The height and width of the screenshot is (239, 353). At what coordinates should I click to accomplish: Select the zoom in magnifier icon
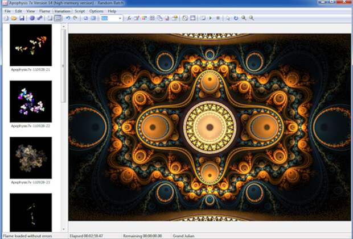click(x=244, y=18)
